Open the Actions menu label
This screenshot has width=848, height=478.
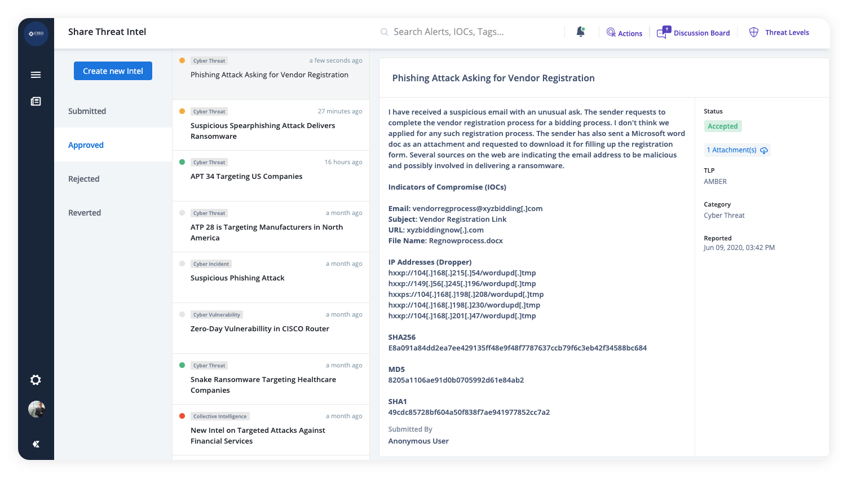click(630, 33)
